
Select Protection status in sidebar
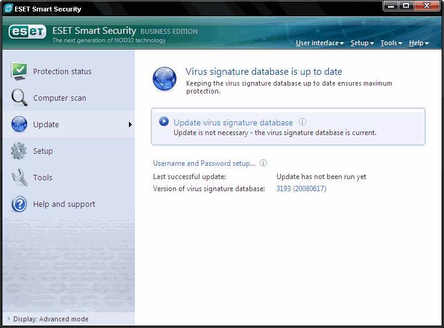[x=62, y=71]
